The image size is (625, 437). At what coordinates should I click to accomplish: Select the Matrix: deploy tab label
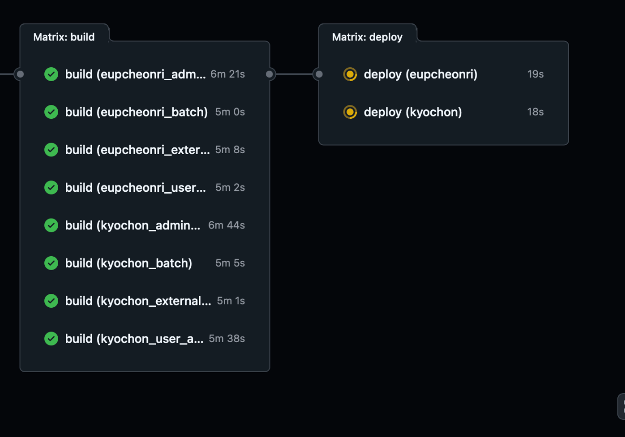(x=367, y=37)
